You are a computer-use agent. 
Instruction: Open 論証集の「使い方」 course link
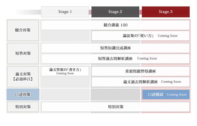[x=140, y=36]
